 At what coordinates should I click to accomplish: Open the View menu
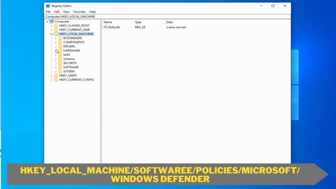[66, 12]
